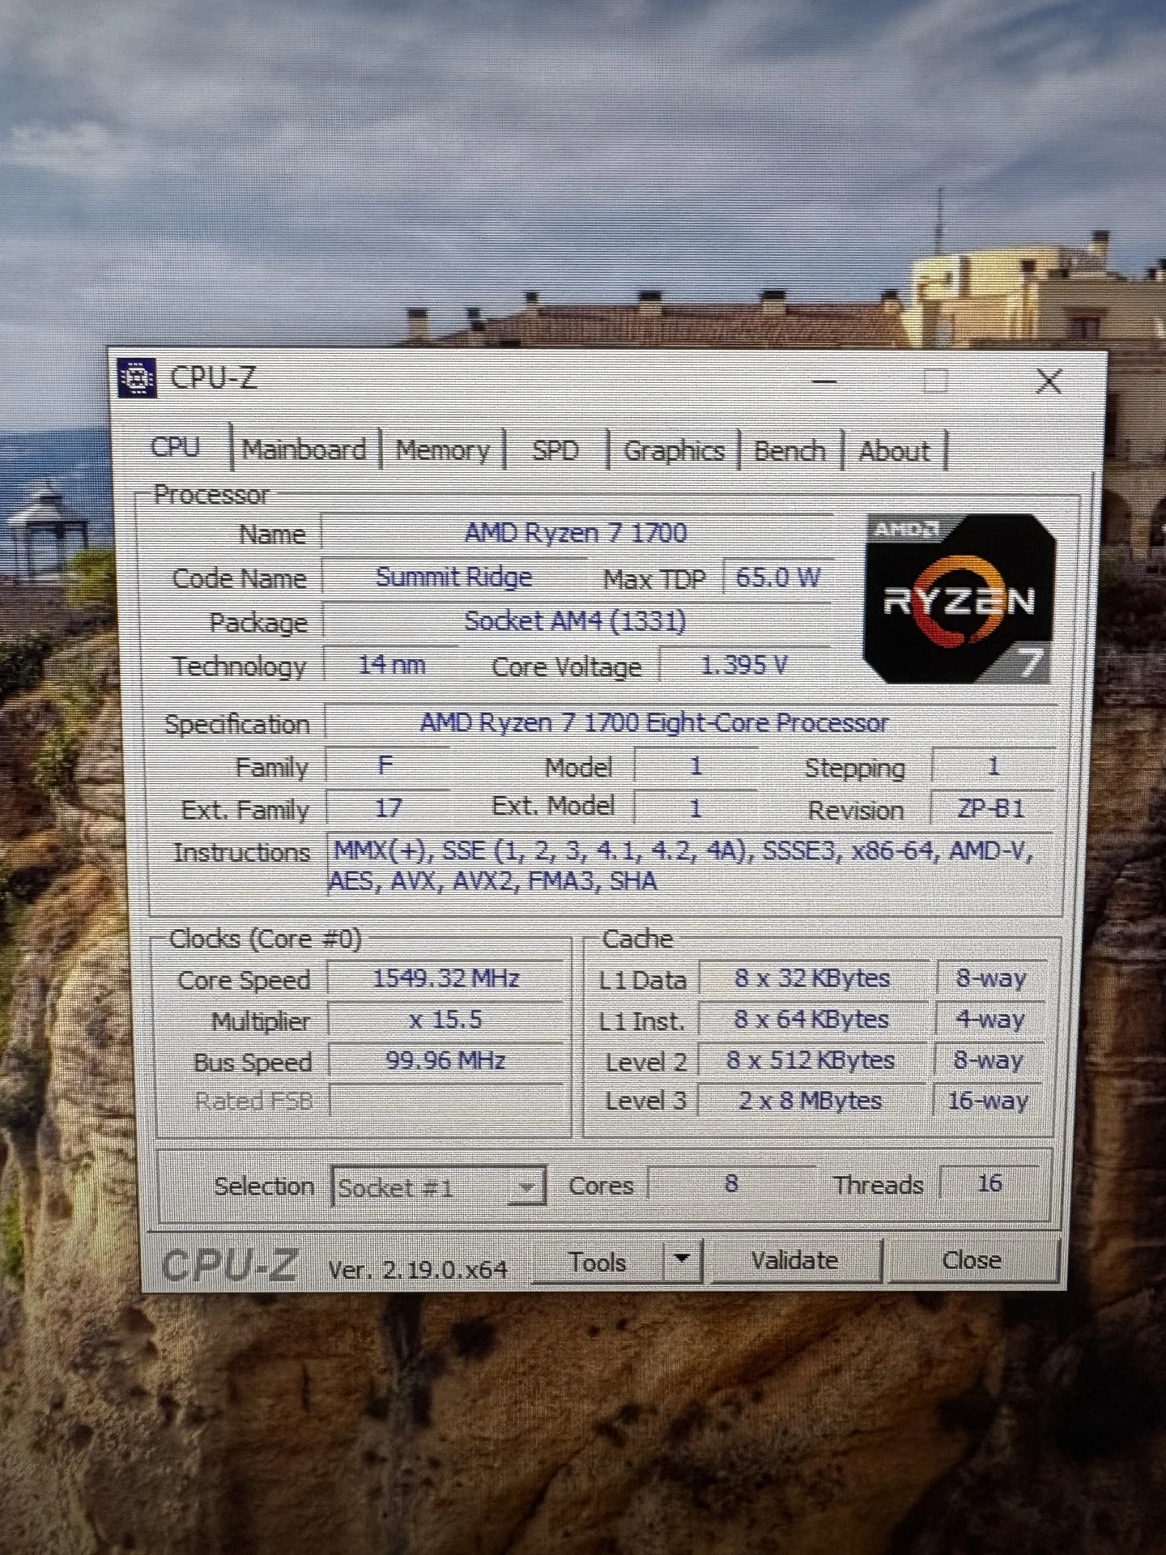The height and width of the screenshot is (1555, 1166).
Task: Click the Level 3 16-way associativity value
Action: [x=988, y=1101]
